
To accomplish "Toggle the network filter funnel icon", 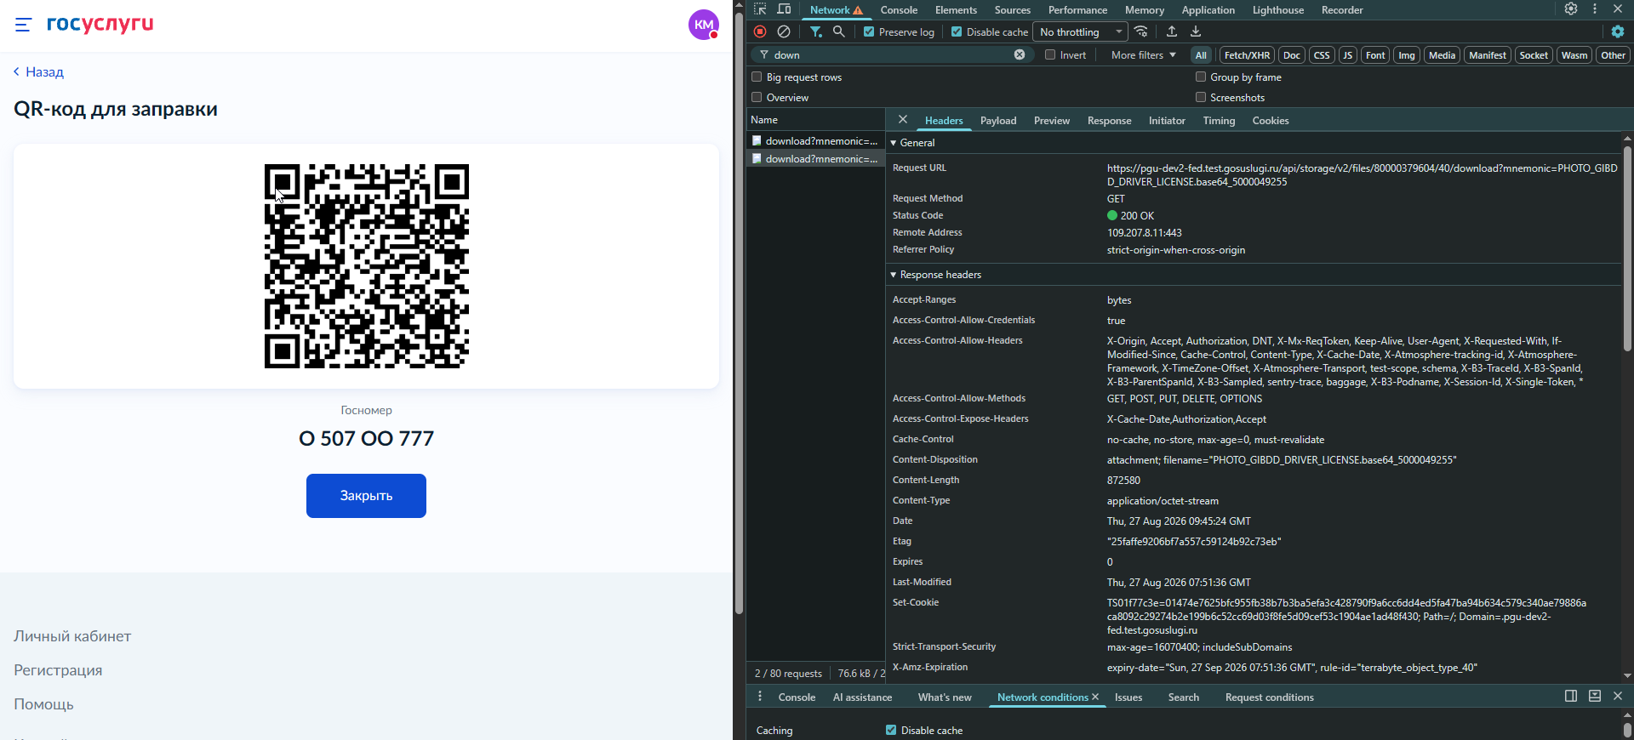I will point(815,31).
